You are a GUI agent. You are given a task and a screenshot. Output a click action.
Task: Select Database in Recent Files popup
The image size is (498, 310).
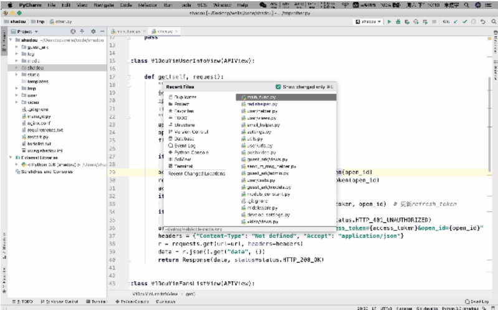[x=184, y=139]
